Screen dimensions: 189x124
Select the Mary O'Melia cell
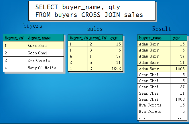(44, 68)
